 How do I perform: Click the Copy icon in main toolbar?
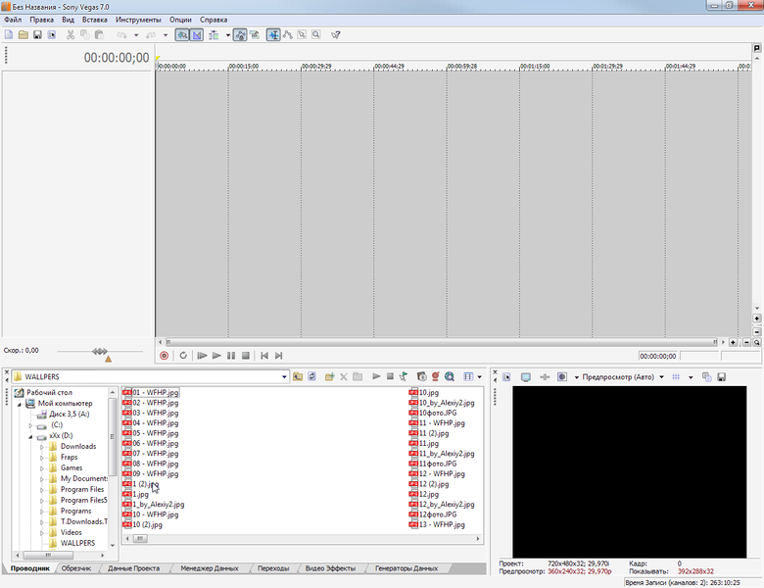(85, 35)
